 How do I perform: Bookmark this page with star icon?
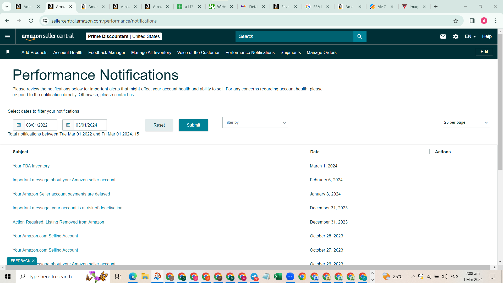tap(456, 21)
